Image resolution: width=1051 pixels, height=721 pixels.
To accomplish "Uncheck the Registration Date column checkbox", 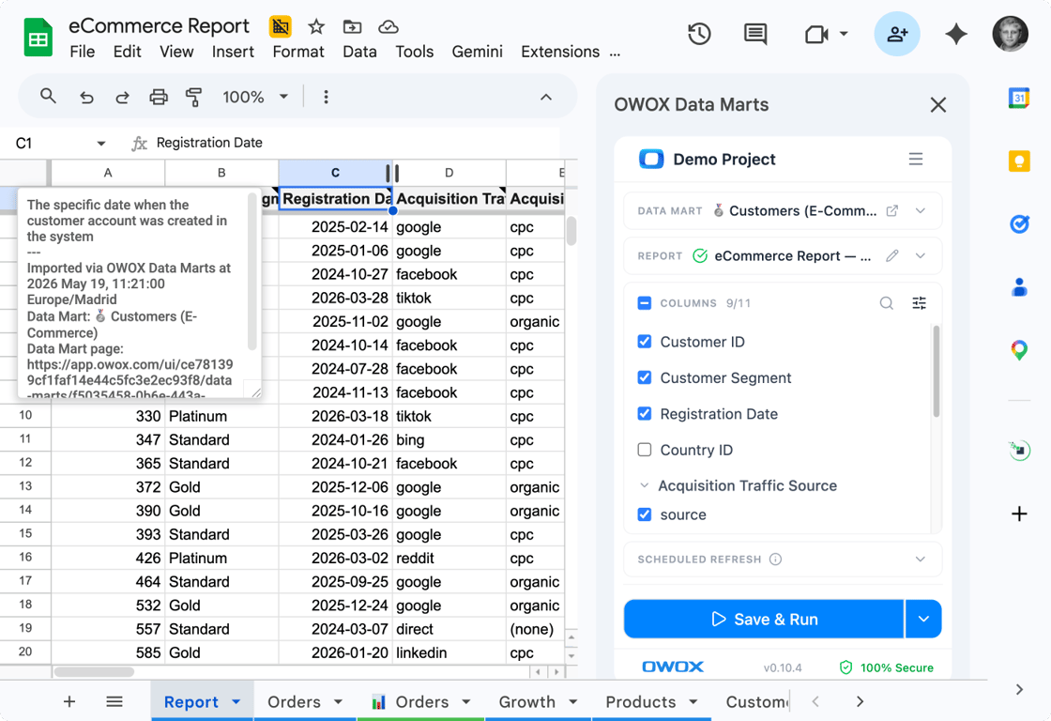I will tap(644, 413).
